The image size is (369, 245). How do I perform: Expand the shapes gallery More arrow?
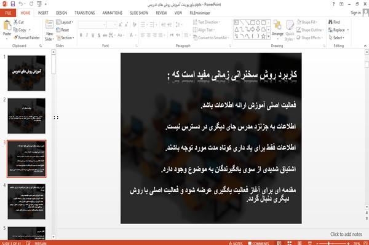point(268,36)
